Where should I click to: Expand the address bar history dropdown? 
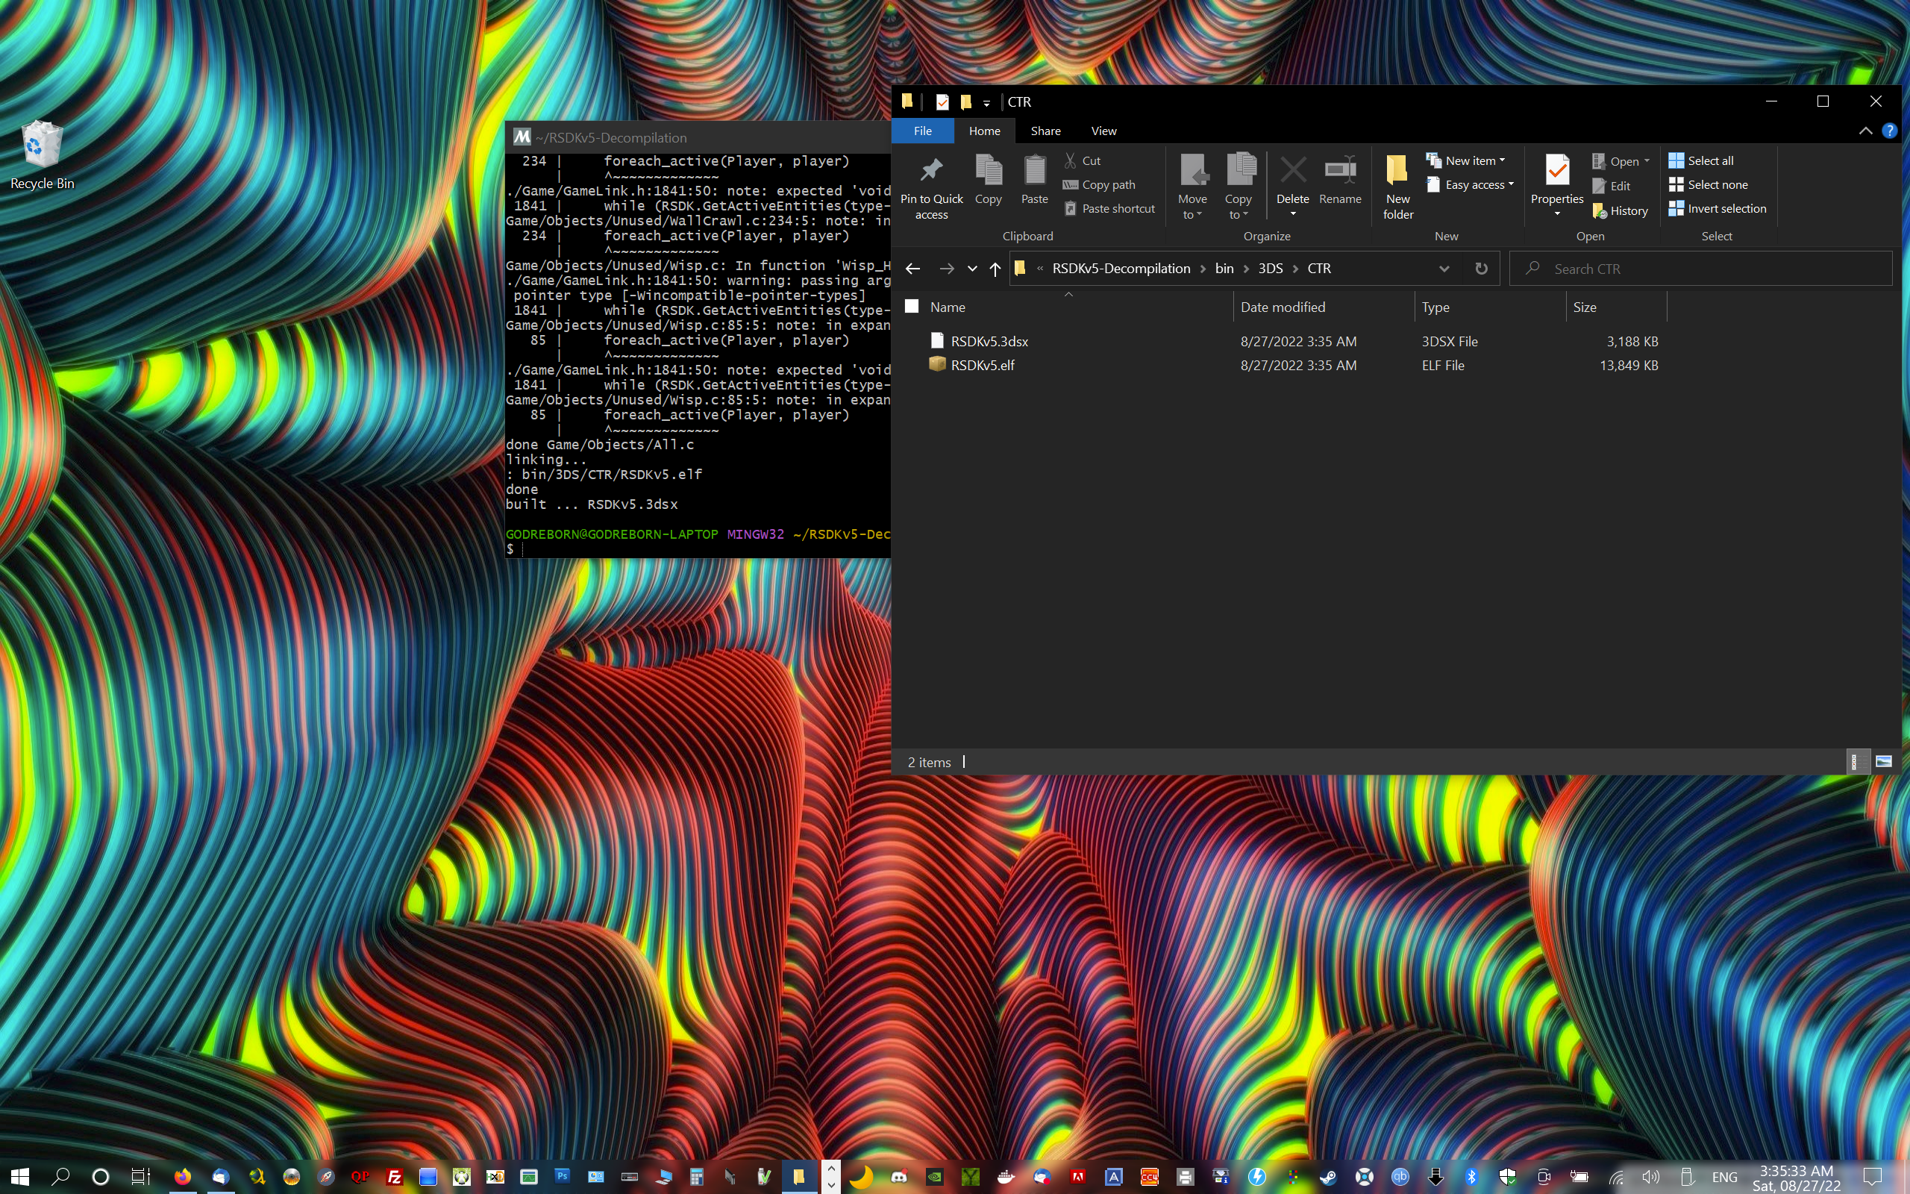pos(1444,269)
